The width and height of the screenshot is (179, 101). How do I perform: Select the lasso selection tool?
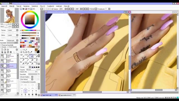(24, 50)
